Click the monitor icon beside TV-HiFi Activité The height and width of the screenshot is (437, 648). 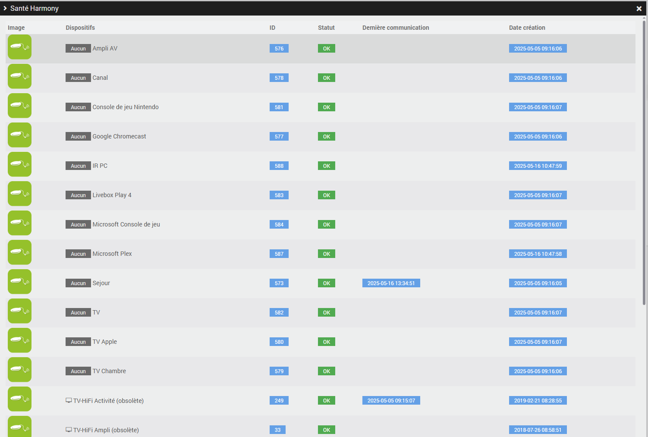pyautogui.click(x=69, y=400)
